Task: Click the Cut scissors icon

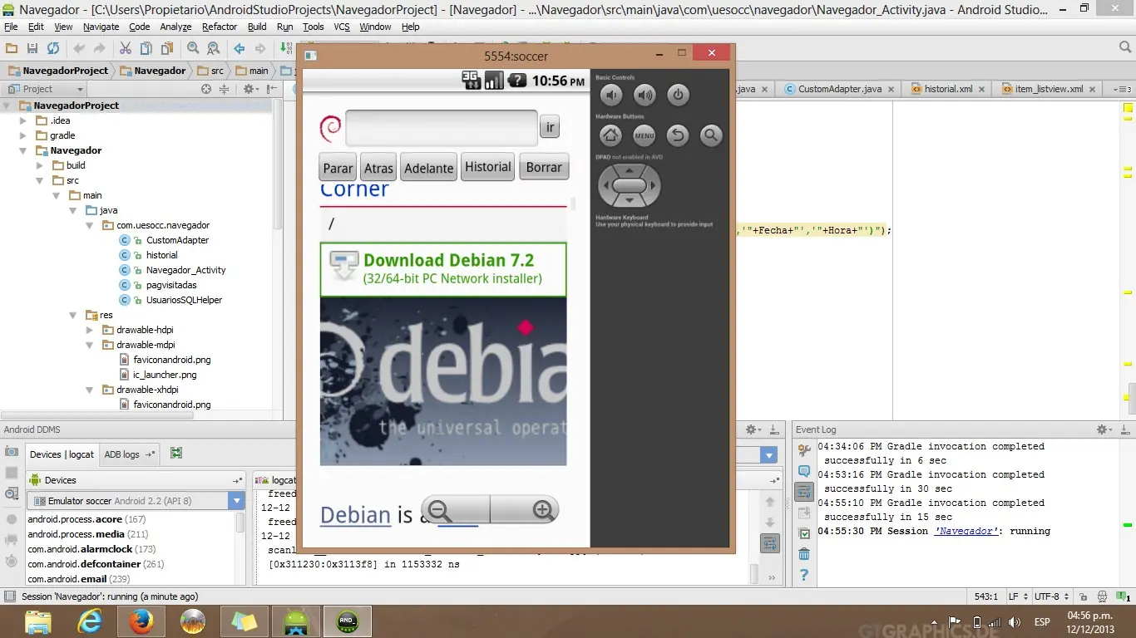Action: pos(125,49)
